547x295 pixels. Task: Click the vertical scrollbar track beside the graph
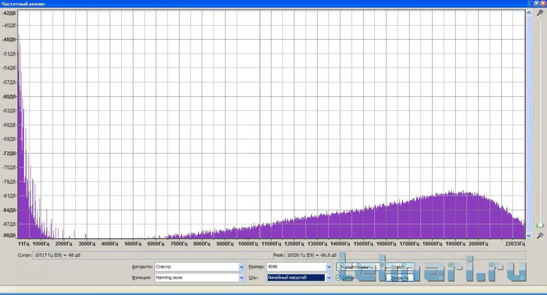[529, 124]
